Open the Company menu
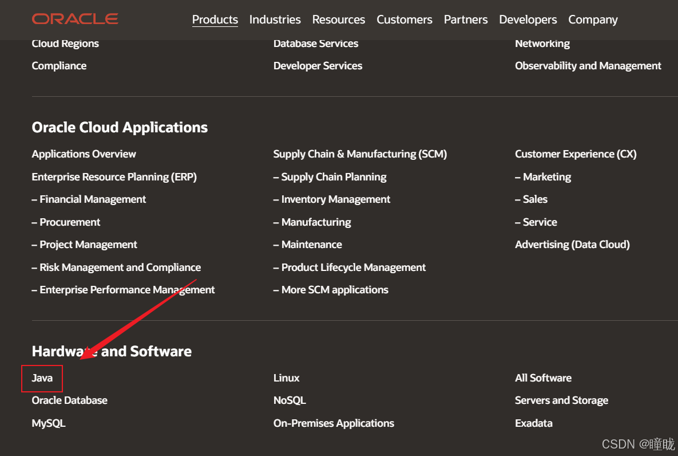The height and width of the screenshot is (456, 678). (x=593, y=19)
